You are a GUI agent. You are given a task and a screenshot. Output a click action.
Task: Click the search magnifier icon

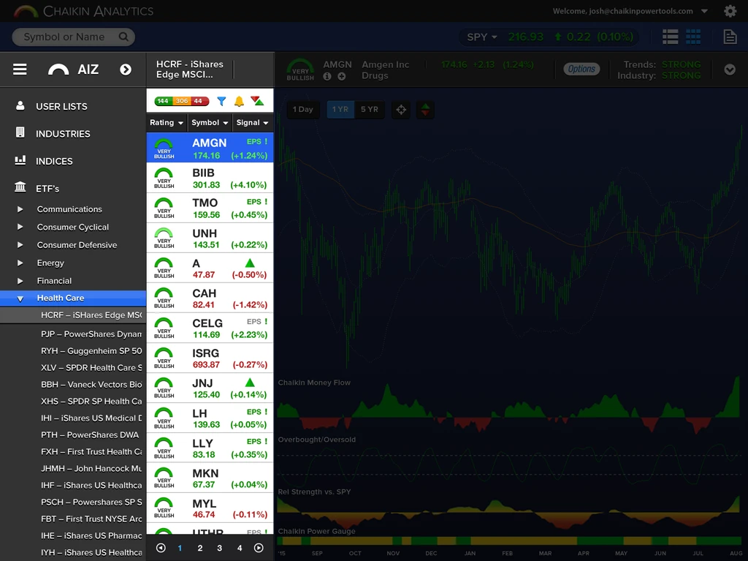(123, 37)
